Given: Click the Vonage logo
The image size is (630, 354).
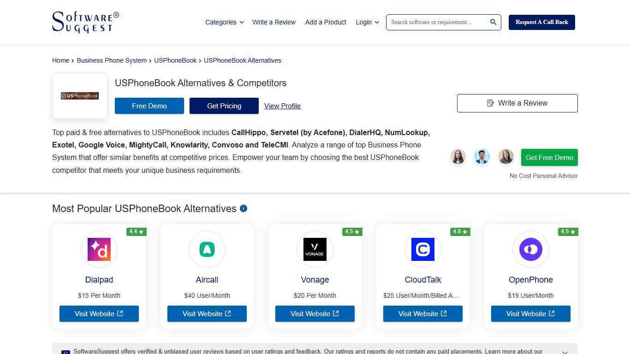Looking at the screenshot, I should point(315,249).
